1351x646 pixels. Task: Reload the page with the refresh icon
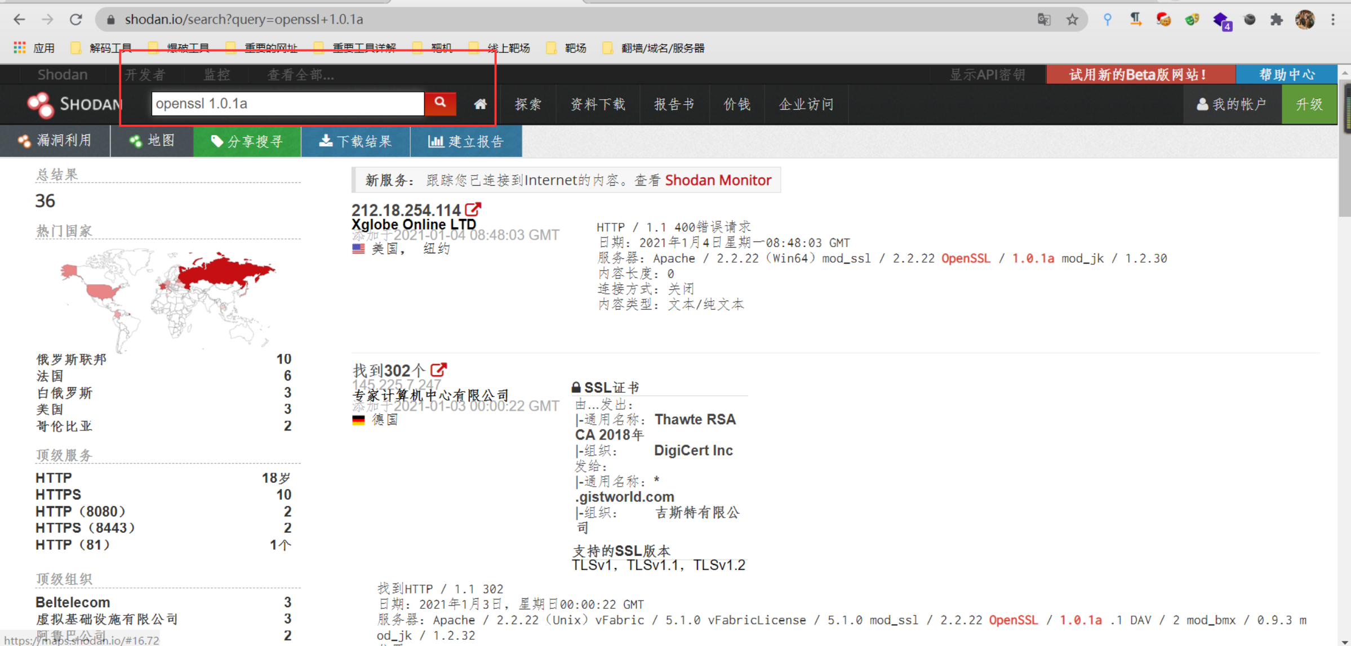[76, 19]
